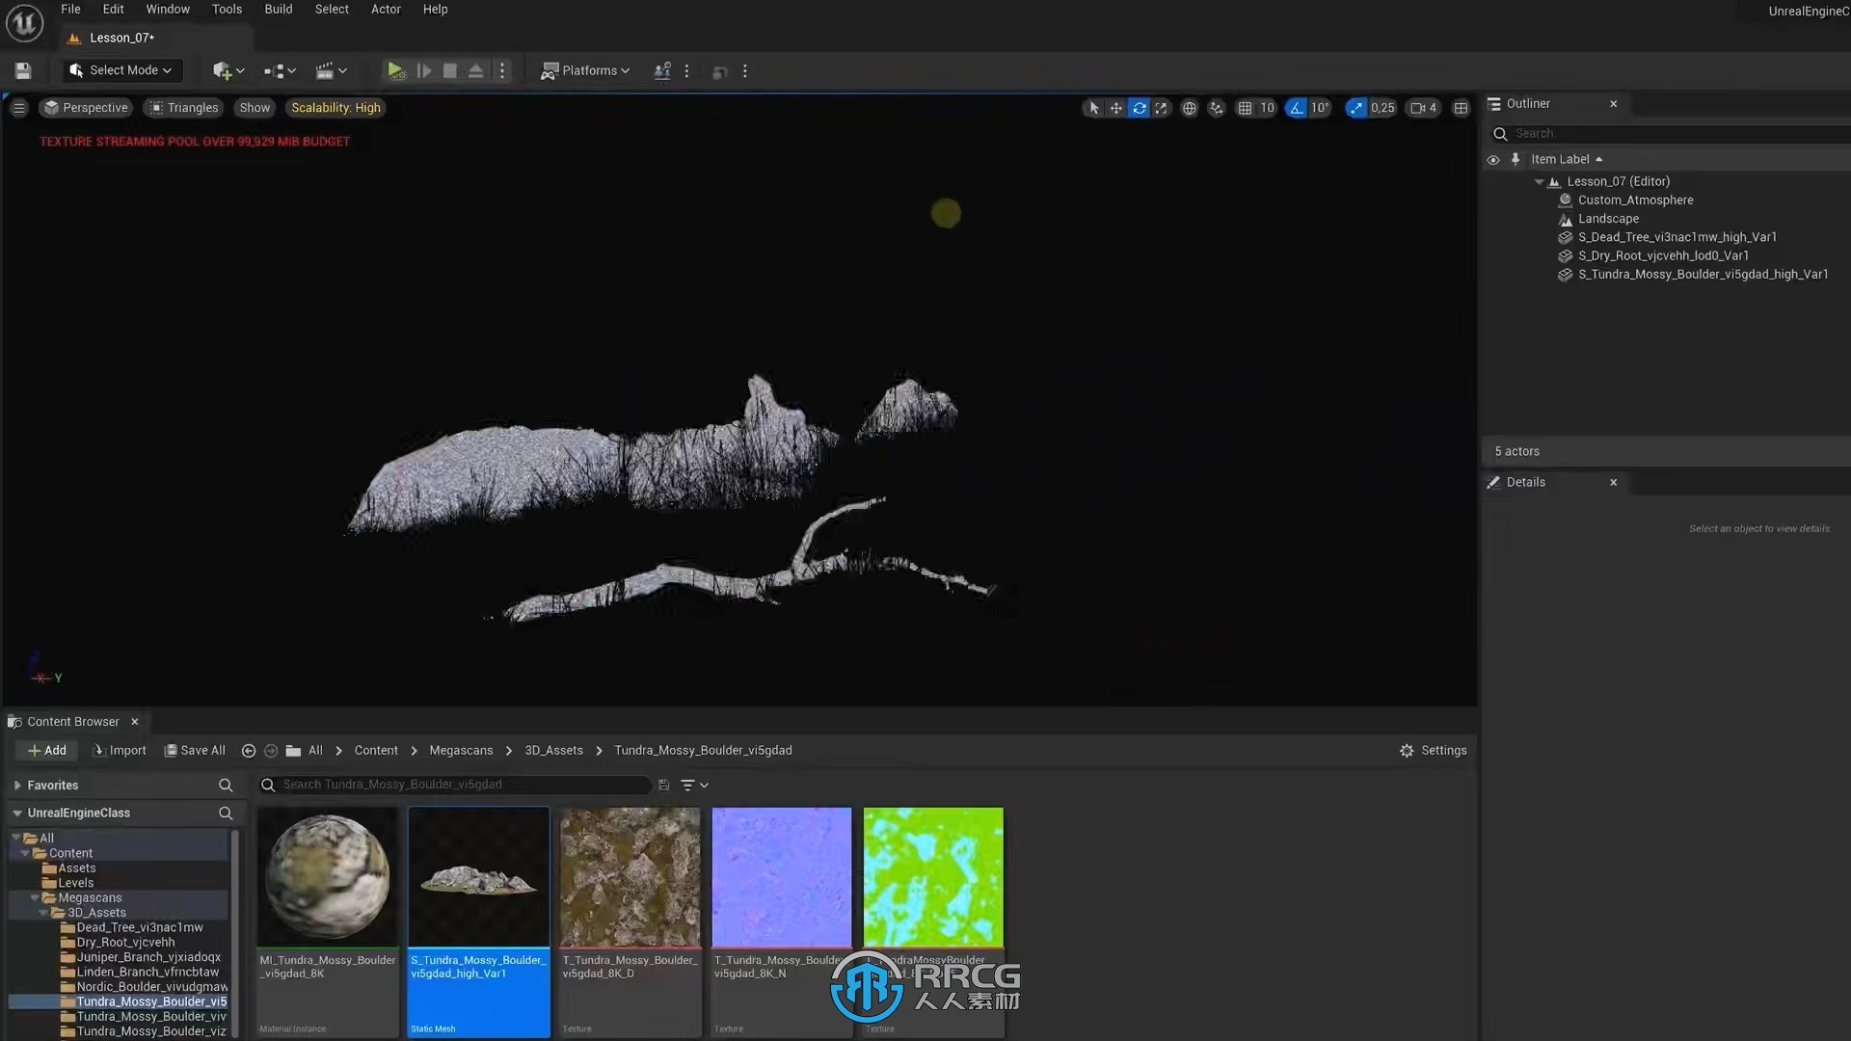Open the Window menu
Image resolution: width=1851 pixels, height=1041 pixels.
tap(168, 10)
